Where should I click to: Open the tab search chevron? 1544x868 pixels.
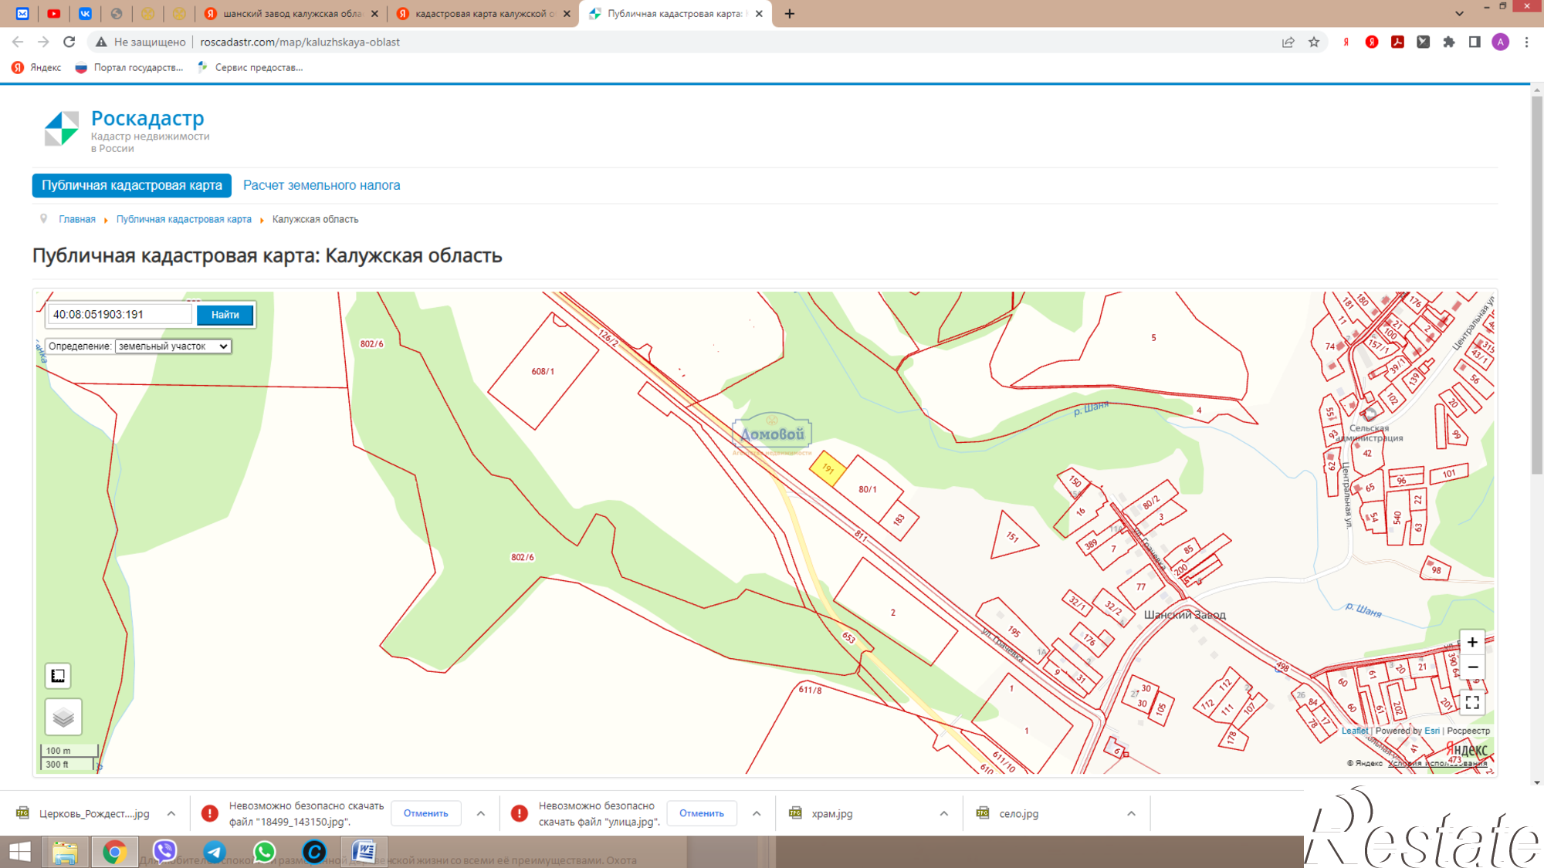[1459, 13]
